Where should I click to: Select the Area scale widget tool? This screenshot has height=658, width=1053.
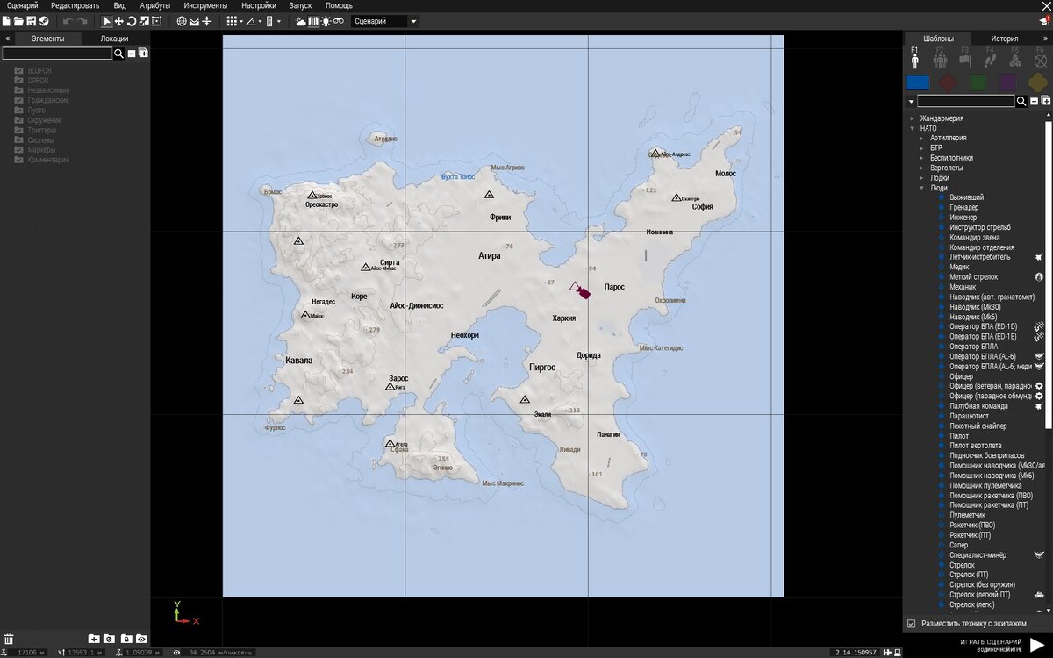coord(156,21)
